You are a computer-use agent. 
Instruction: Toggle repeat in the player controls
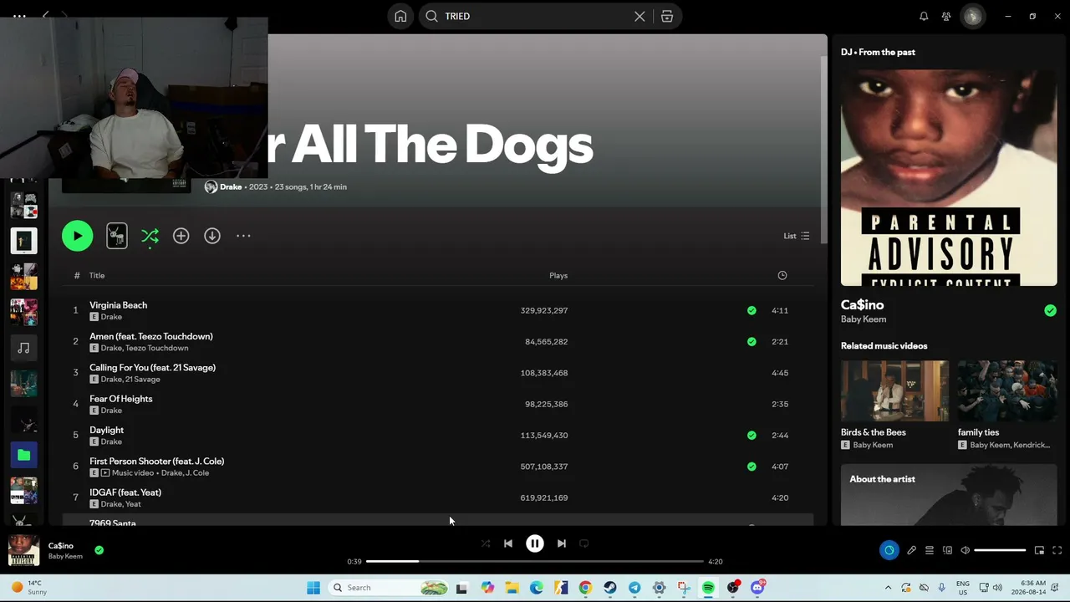click(x=584, y=543)
